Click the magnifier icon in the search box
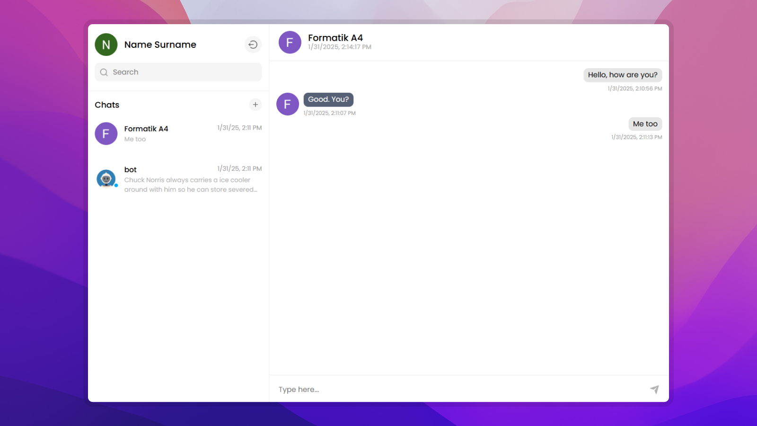The width and height of the screenshot is (757, 426). click(104, 72)
